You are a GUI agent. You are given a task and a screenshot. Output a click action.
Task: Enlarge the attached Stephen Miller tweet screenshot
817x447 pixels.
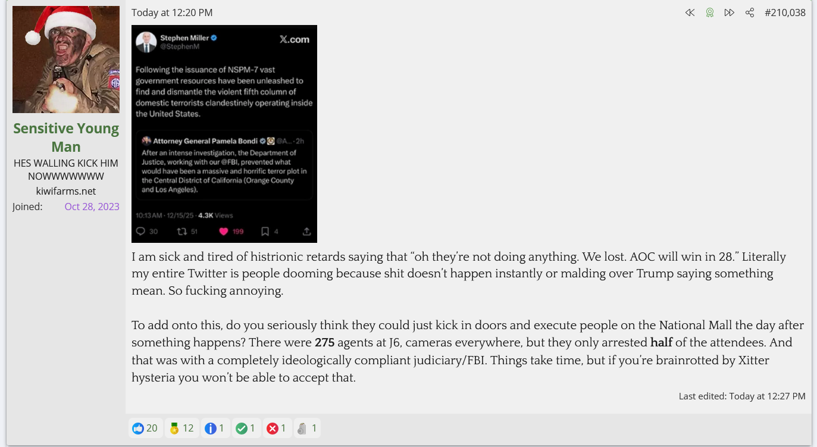[224, 134]
